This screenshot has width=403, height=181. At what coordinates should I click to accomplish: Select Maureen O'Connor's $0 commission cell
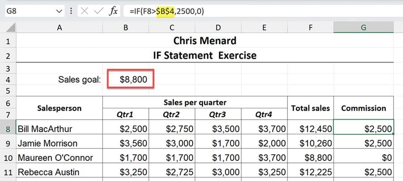(363, 158)
